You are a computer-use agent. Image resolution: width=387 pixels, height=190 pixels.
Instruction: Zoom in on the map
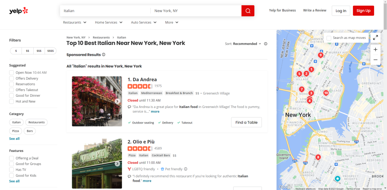pyautogui.click(x=375, y=49)
